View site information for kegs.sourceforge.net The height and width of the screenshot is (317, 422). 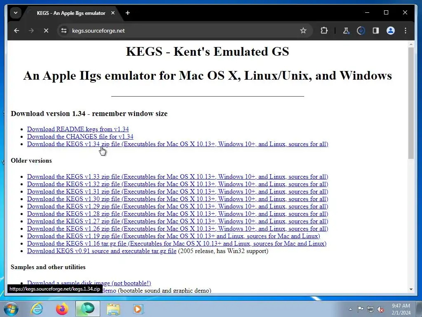[64, 31]
